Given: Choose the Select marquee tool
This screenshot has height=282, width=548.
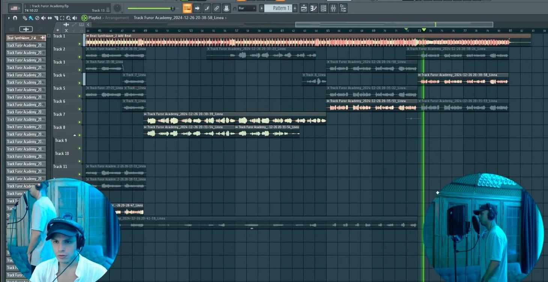Looking at the screenshot, I should [x=62, y=18].
